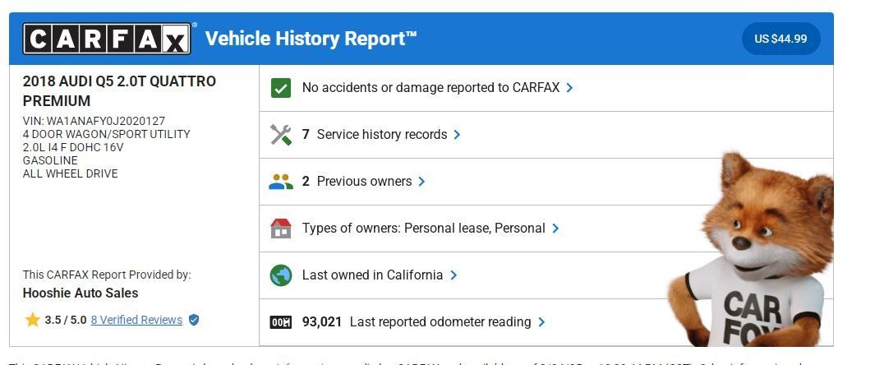Image resolution: width=875 pixels, height=365 pixels.
Task: Click the blue verified shield badge
Action: 194,320
